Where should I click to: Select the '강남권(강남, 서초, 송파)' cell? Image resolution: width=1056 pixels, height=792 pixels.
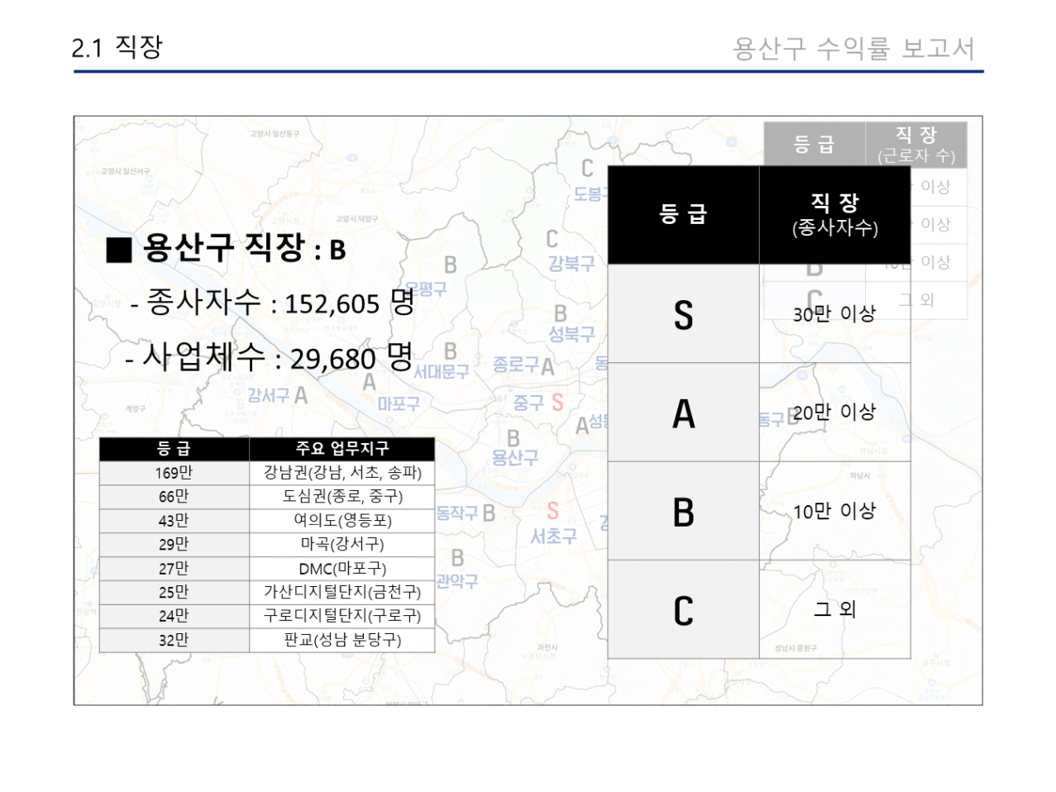click(x=342, y=473)
